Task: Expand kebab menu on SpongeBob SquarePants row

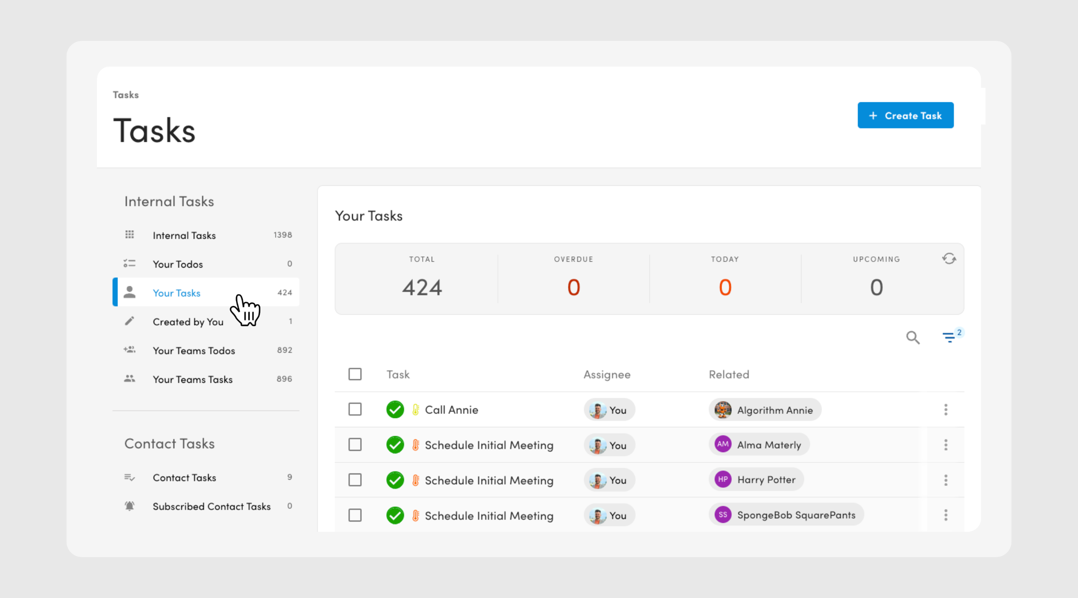Action: click(x=946, y=515)
